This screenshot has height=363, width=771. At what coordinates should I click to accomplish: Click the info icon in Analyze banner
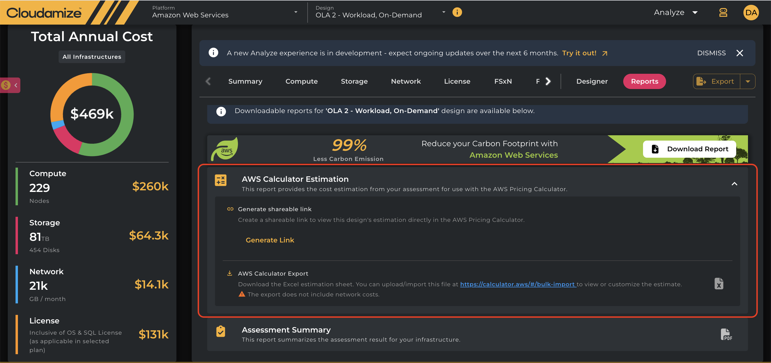(213, 53)
